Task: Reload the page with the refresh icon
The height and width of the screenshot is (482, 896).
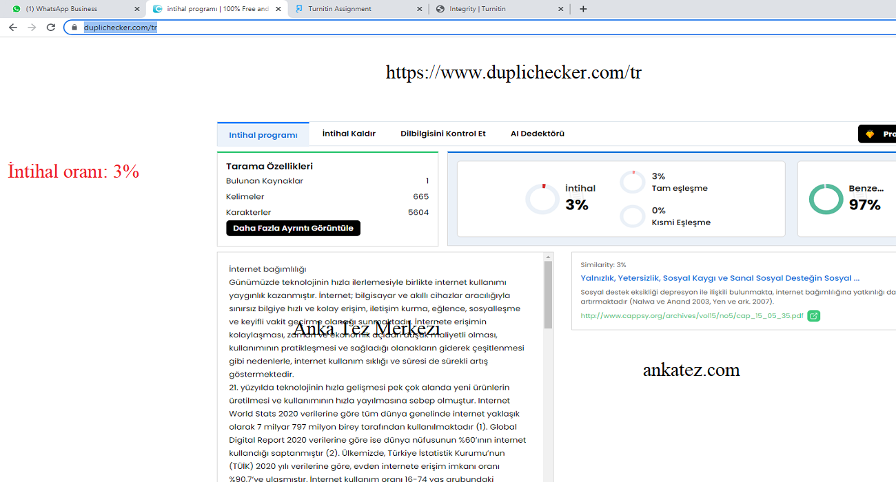Action: coord(50,27)
